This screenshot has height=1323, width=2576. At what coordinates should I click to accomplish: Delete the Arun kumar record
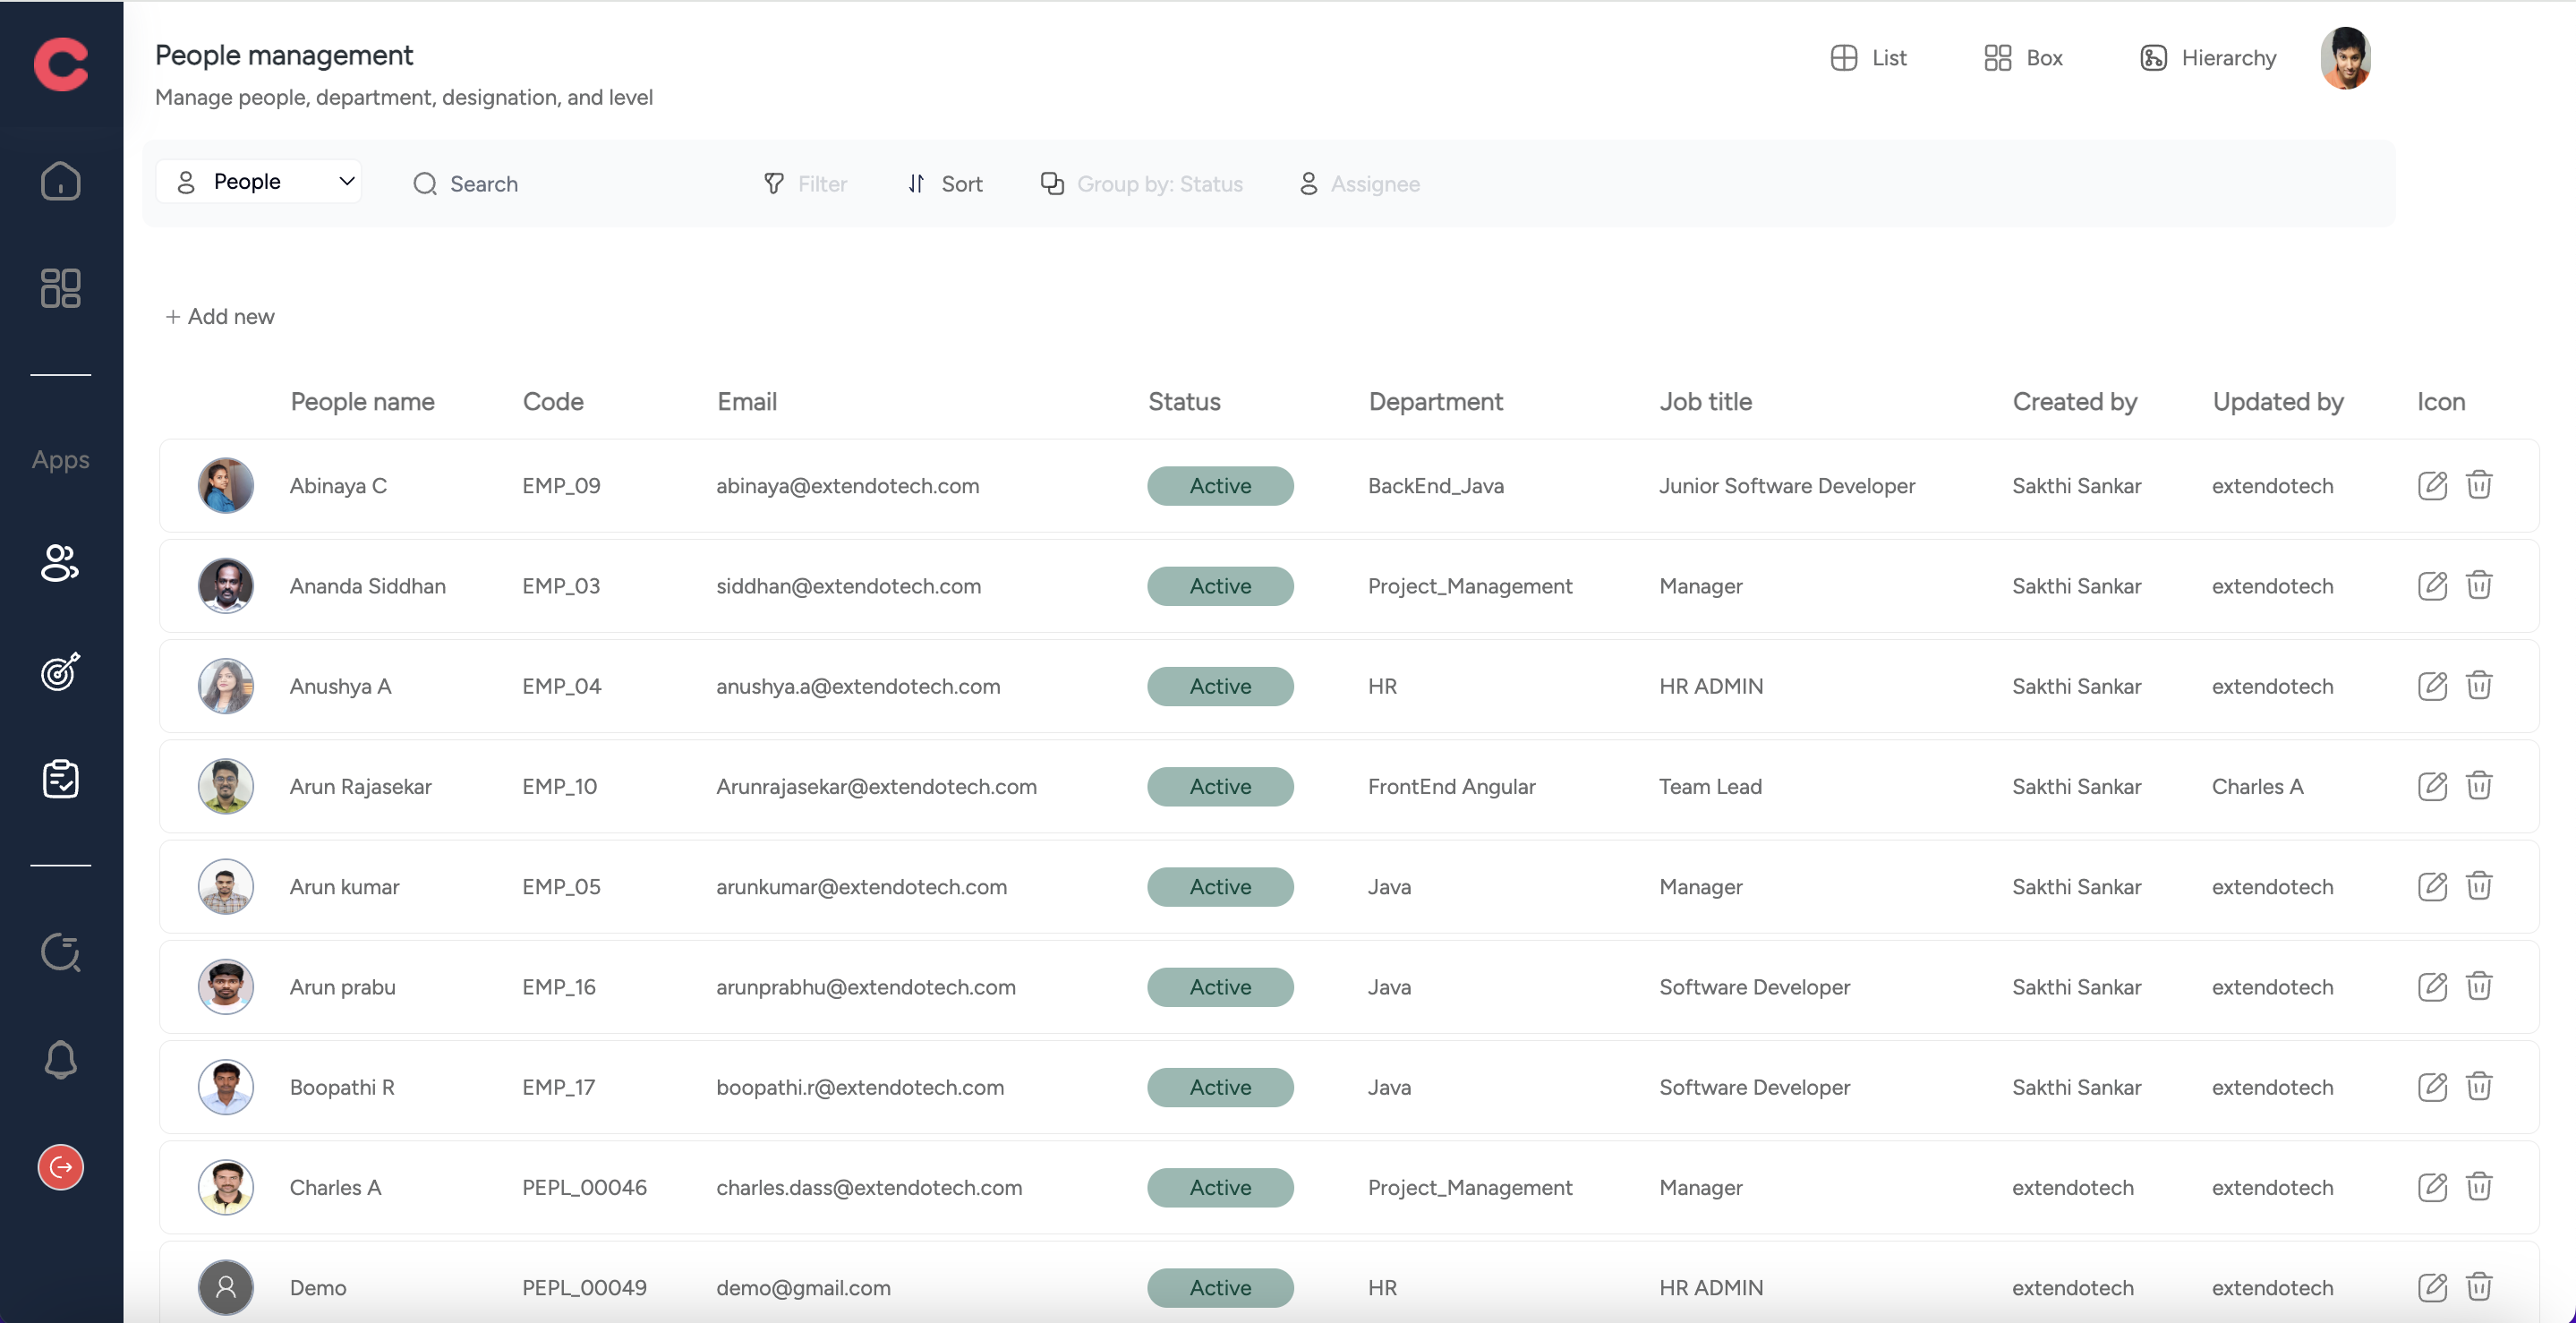click(2479, 886)
